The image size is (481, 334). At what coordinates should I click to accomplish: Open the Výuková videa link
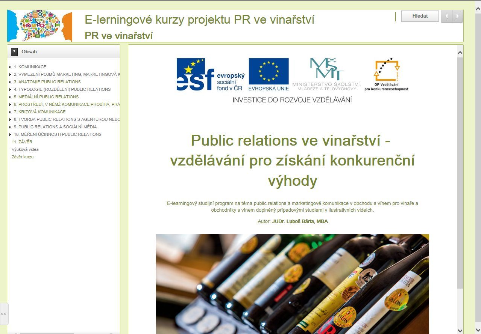tap(25, 149)
